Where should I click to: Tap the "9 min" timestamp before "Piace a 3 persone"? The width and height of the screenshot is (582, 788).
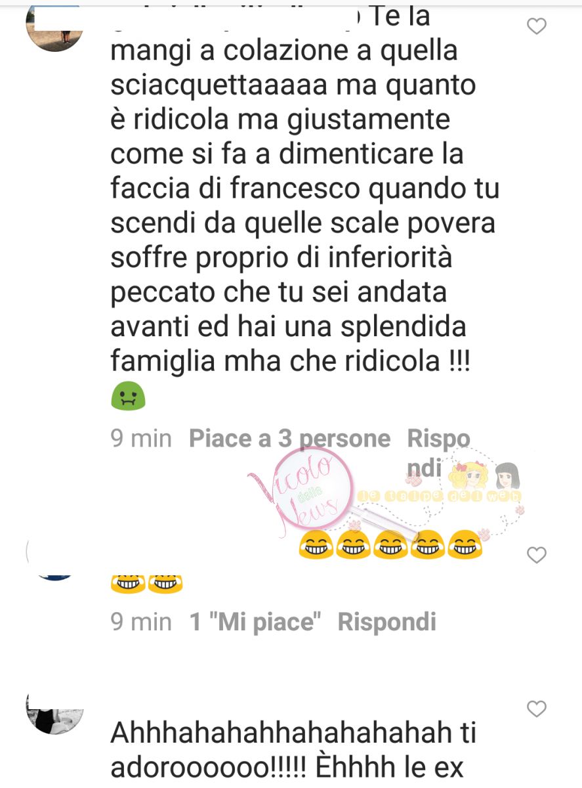pyautogui.click(x=141, y=439)
